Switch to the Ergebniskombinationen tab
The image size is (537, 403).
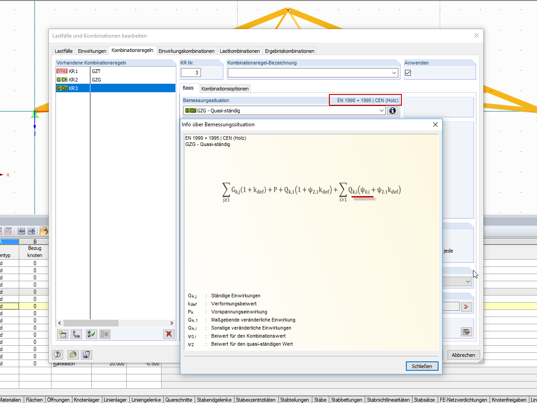tap(289, 51)
